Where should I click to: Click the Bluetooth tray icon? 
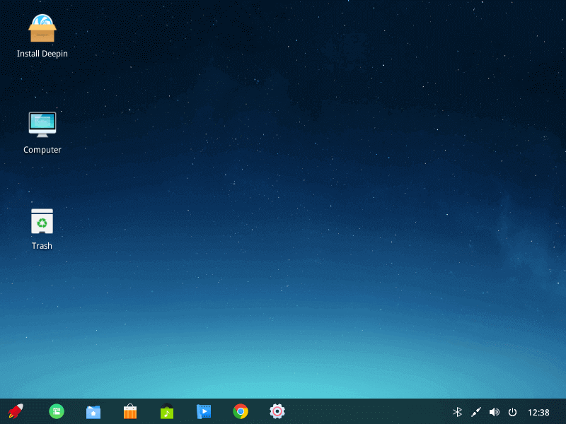tap(457, 412)
